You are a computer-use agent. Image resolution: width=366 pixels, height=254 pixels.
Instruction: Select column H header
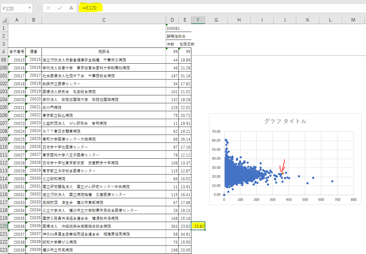[x=239, y=20]
